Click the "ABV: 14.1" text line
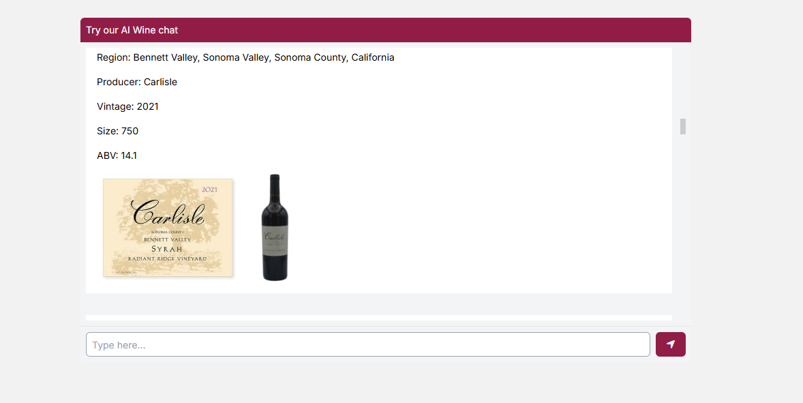This screenshot has width=803, height=403. point(117,155)
